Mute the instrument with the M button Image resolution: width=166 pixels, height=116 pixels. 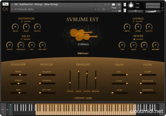[125, 10]
